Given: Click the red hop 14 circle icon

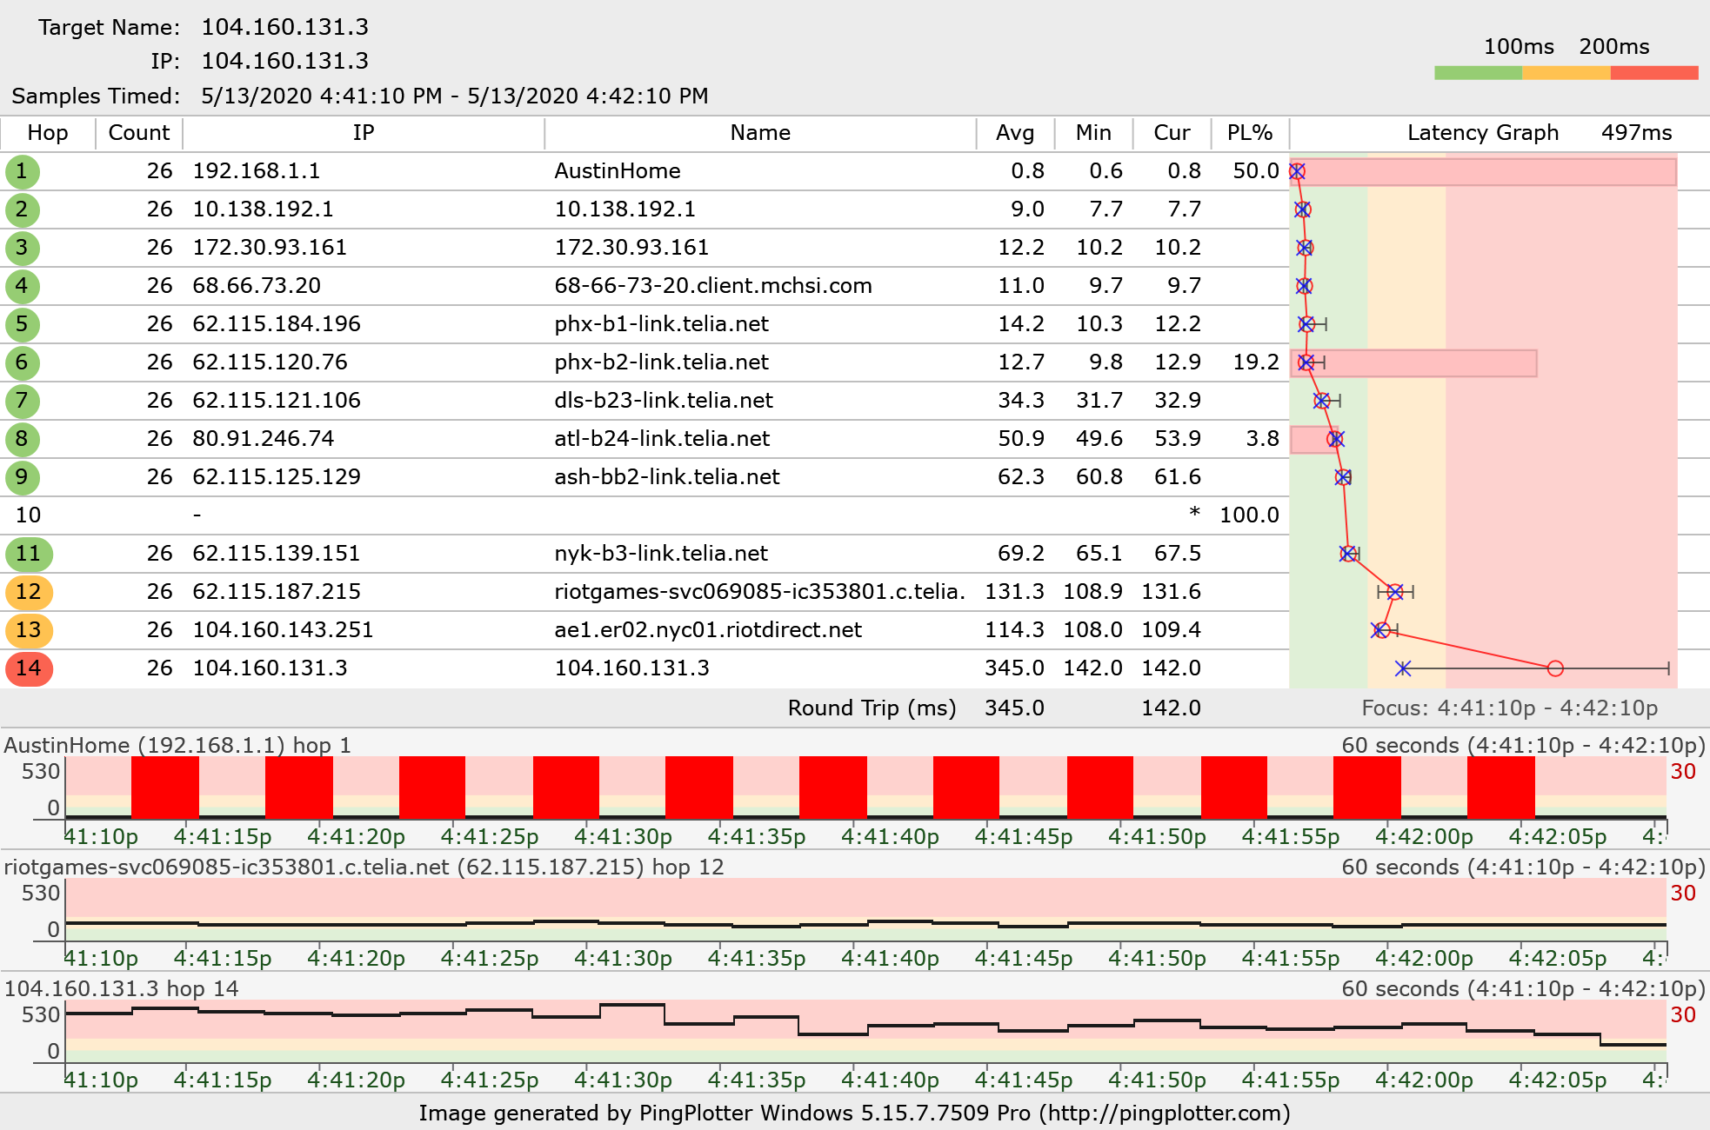Looking at the screenshot, I should [x=29, y=668].
